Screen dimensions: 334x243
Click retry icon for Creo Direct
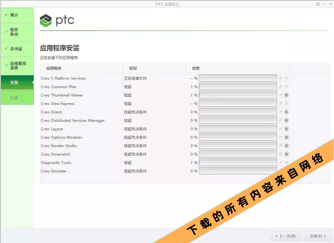click(281, 112)
